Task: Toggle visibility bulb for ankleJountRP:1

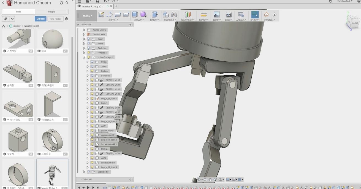Action: tap(92, 163)
